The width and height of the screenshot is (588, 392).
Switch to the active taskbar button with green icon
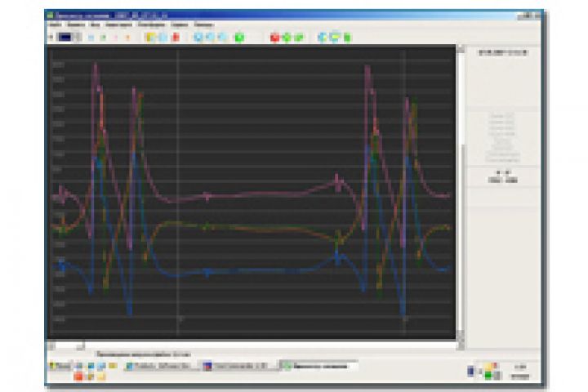[318, 366]
